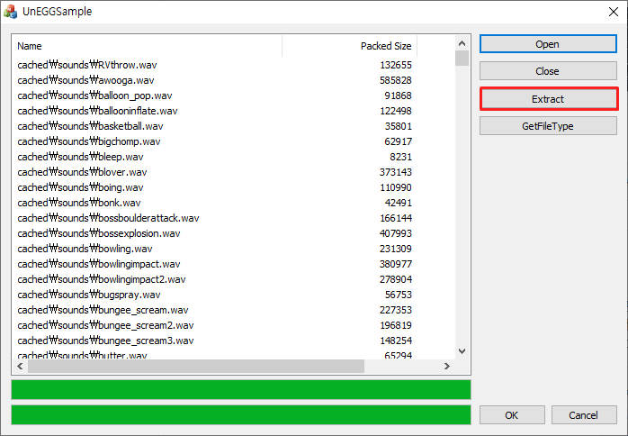Click packed size value 122498
The width and height of the screenshot is (628, 436).
tap(396, 111)
